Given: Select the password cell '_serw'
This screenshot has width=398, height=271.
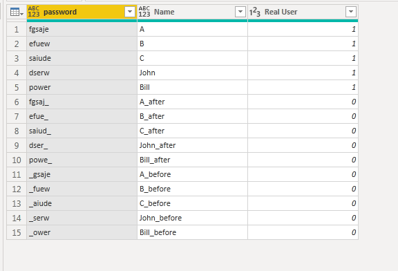Looking at the screenshot, I should [82, 218].
